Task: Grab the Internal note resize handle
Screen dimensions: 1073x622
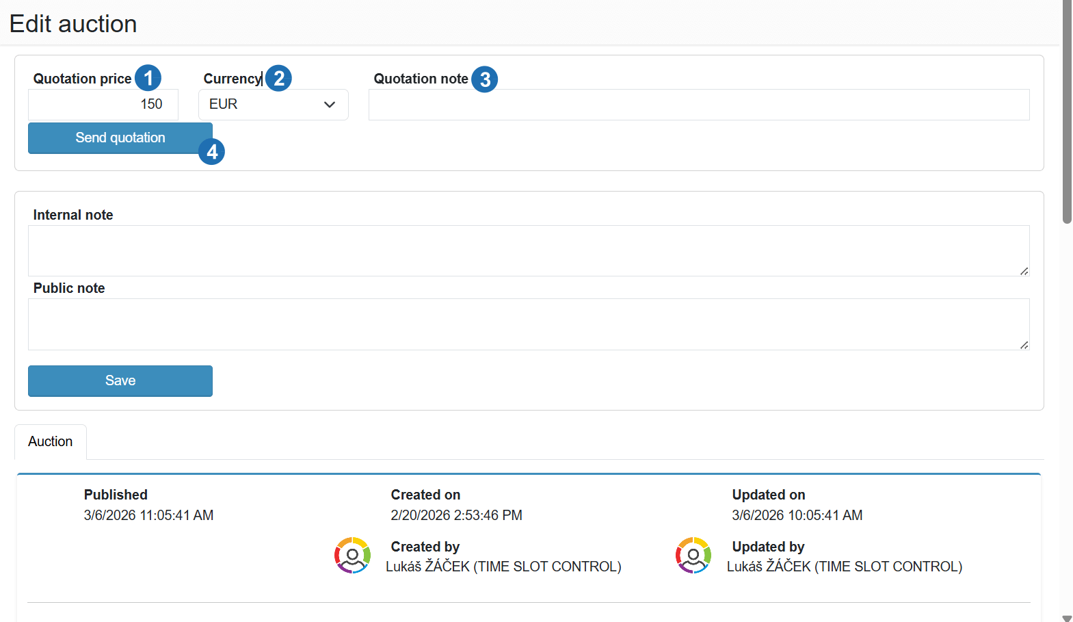Action: pos(1024,272)
